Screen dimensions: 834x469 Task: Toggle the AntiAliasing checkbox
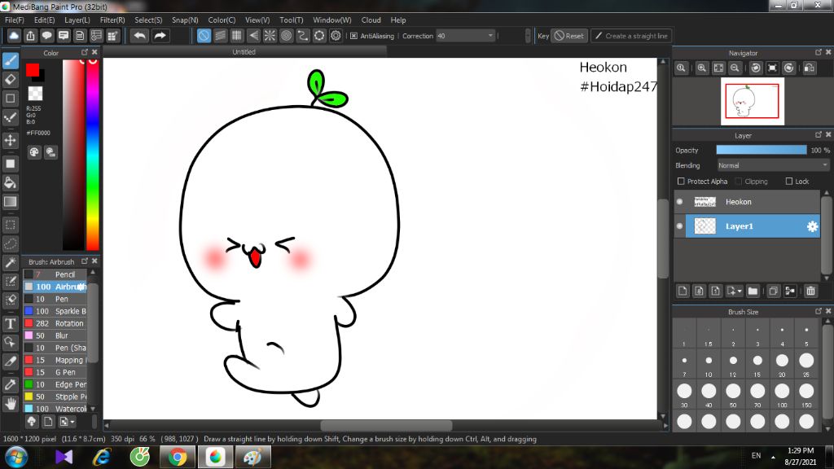[x=353, y=36]
